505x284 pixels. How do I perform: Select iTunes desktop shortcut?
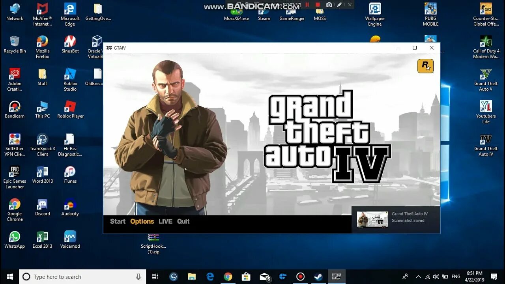coord(70,175)
